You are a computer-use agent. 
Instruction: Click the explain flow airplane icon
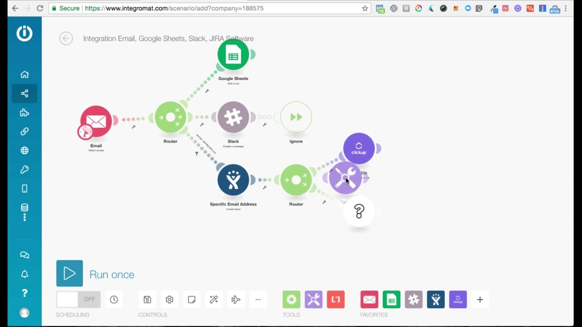[236, 299]
